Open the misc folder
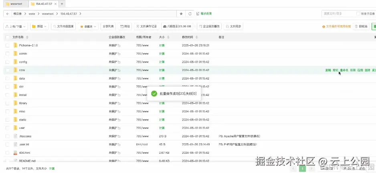 point(22,112)
